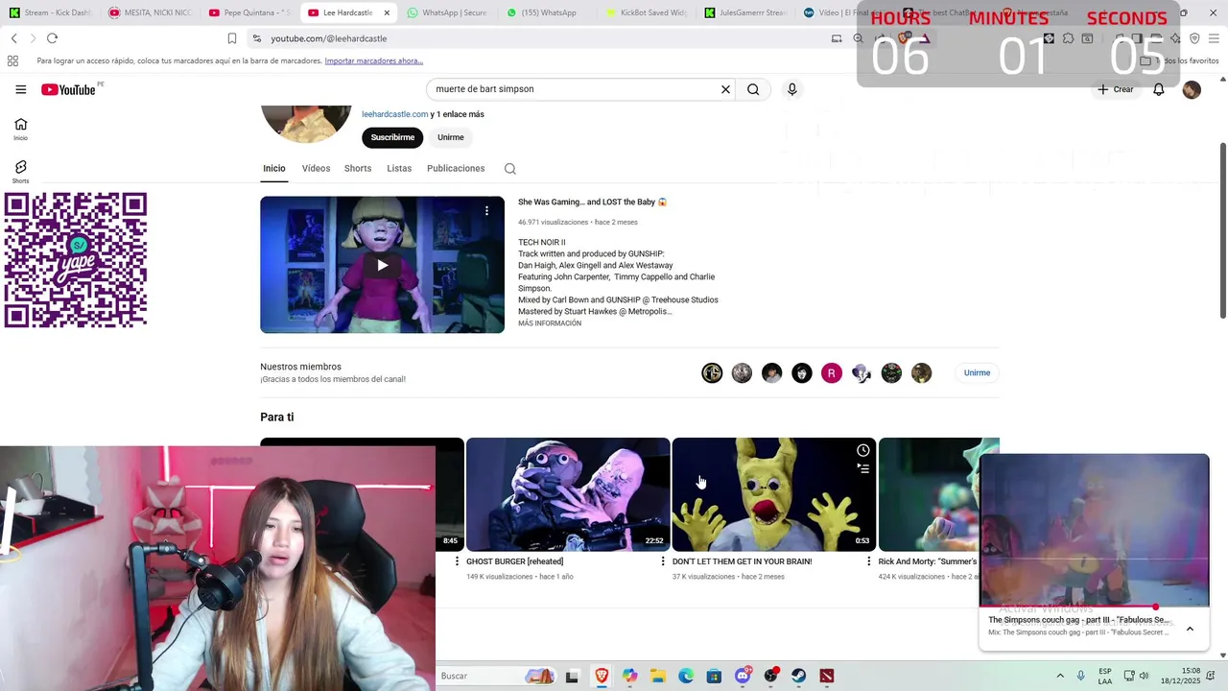Expand MÁS INFORMACIÓN on featured video description

pyautogui.click(x=550, y=323)
